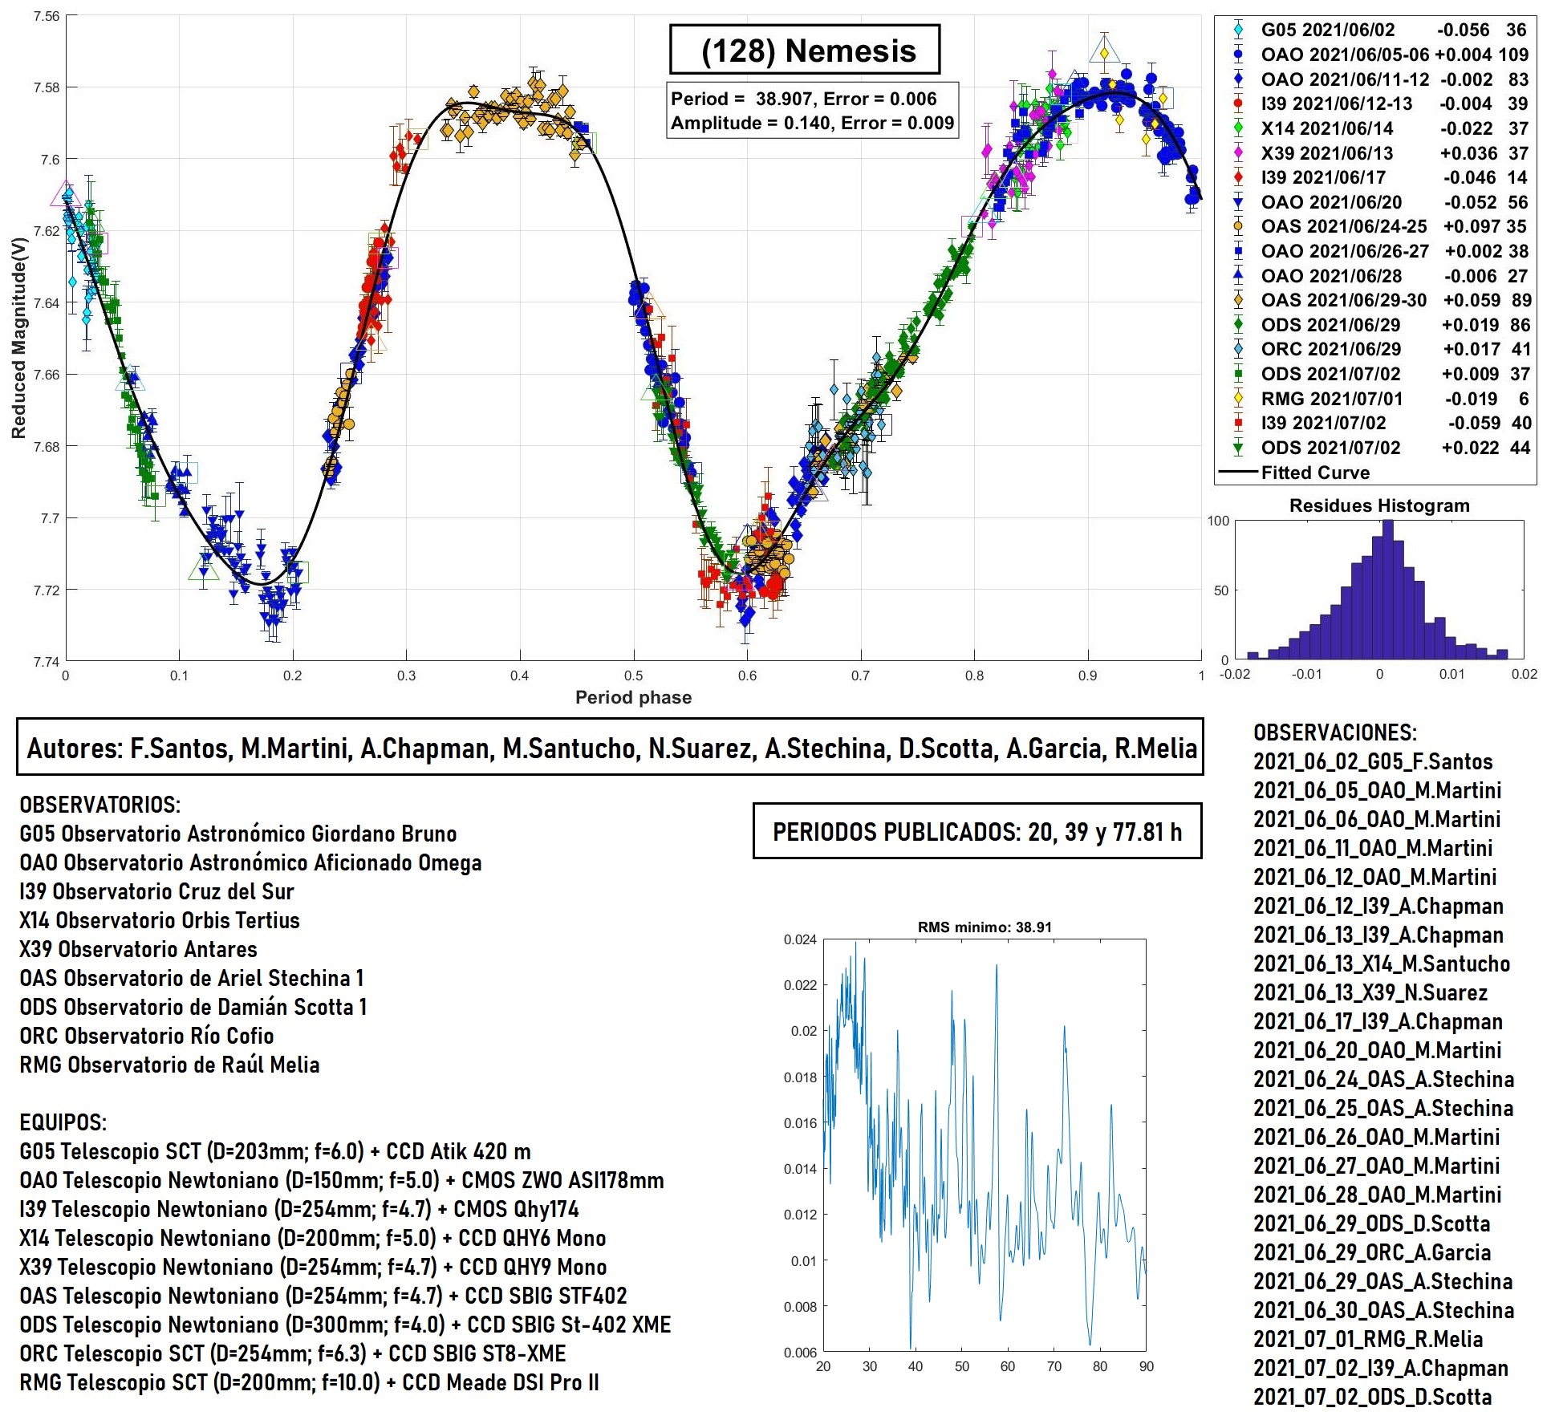
Task: Select observation 2021_06_12_I39_A.Chapman
Action: pyautogui.click(x=1378, y=906)
